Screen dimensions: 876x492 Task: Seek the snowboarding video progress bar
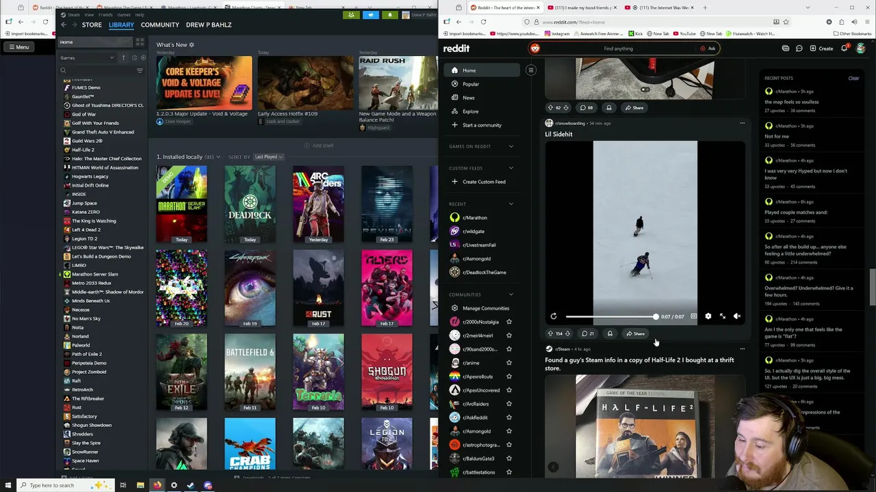tap(611, 316)
